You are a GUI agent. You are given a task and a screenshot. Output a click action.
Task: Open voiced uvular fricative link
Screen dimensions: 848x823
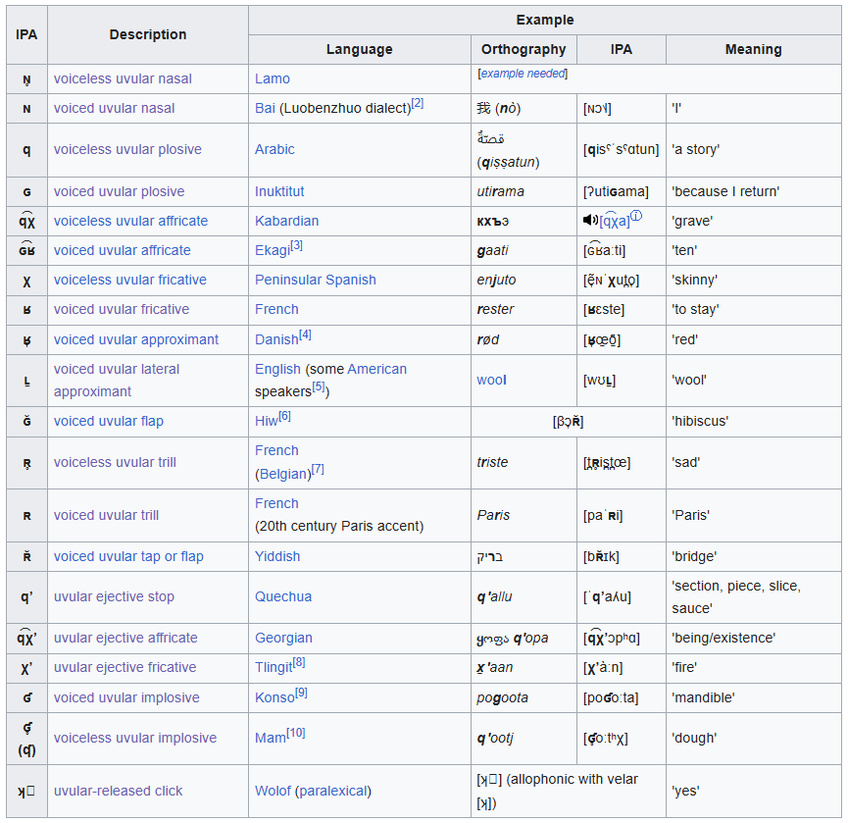[x=122, y=309]
